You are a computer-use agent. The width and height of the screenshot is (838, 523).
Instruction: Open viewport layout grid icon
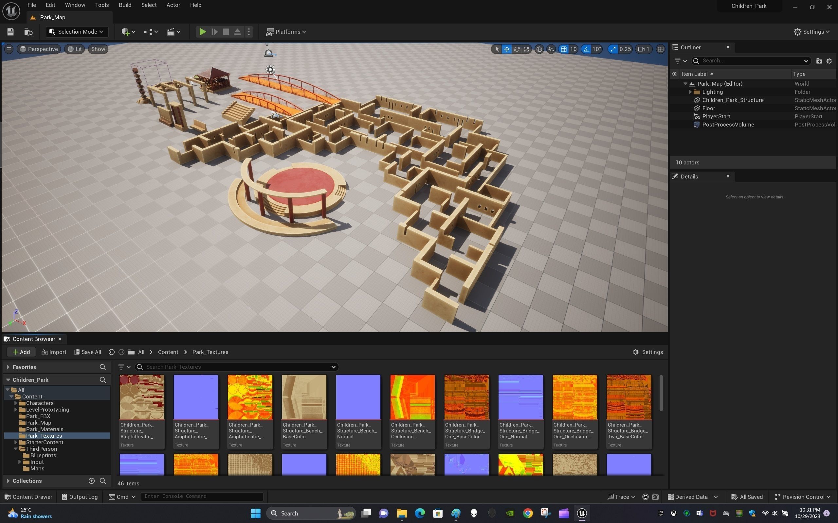coord(660,49)
